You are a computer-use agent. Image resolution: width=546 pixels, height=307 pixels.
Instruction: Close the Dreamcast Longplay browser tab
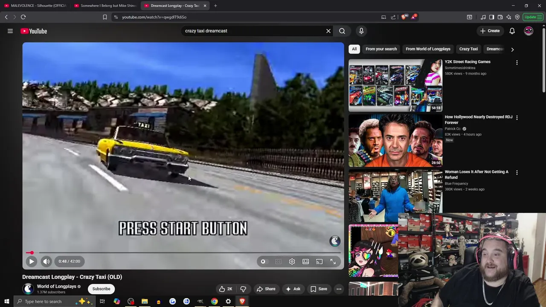point(205,6)
